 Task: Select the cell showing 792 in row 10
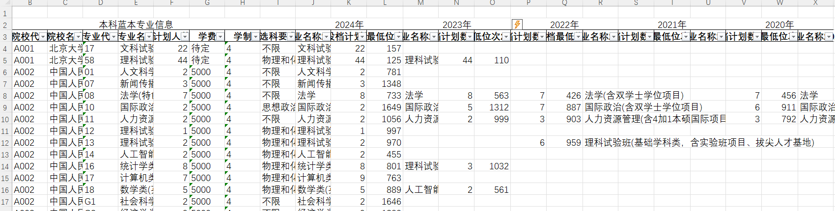[x=779, y=119]
